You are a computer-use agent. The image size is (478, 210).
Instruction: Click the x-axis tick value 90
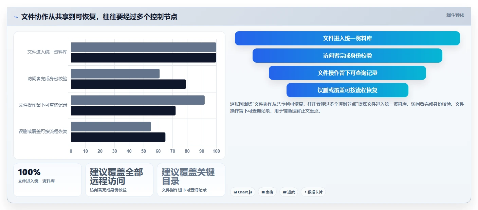click(x=202, y=151)
